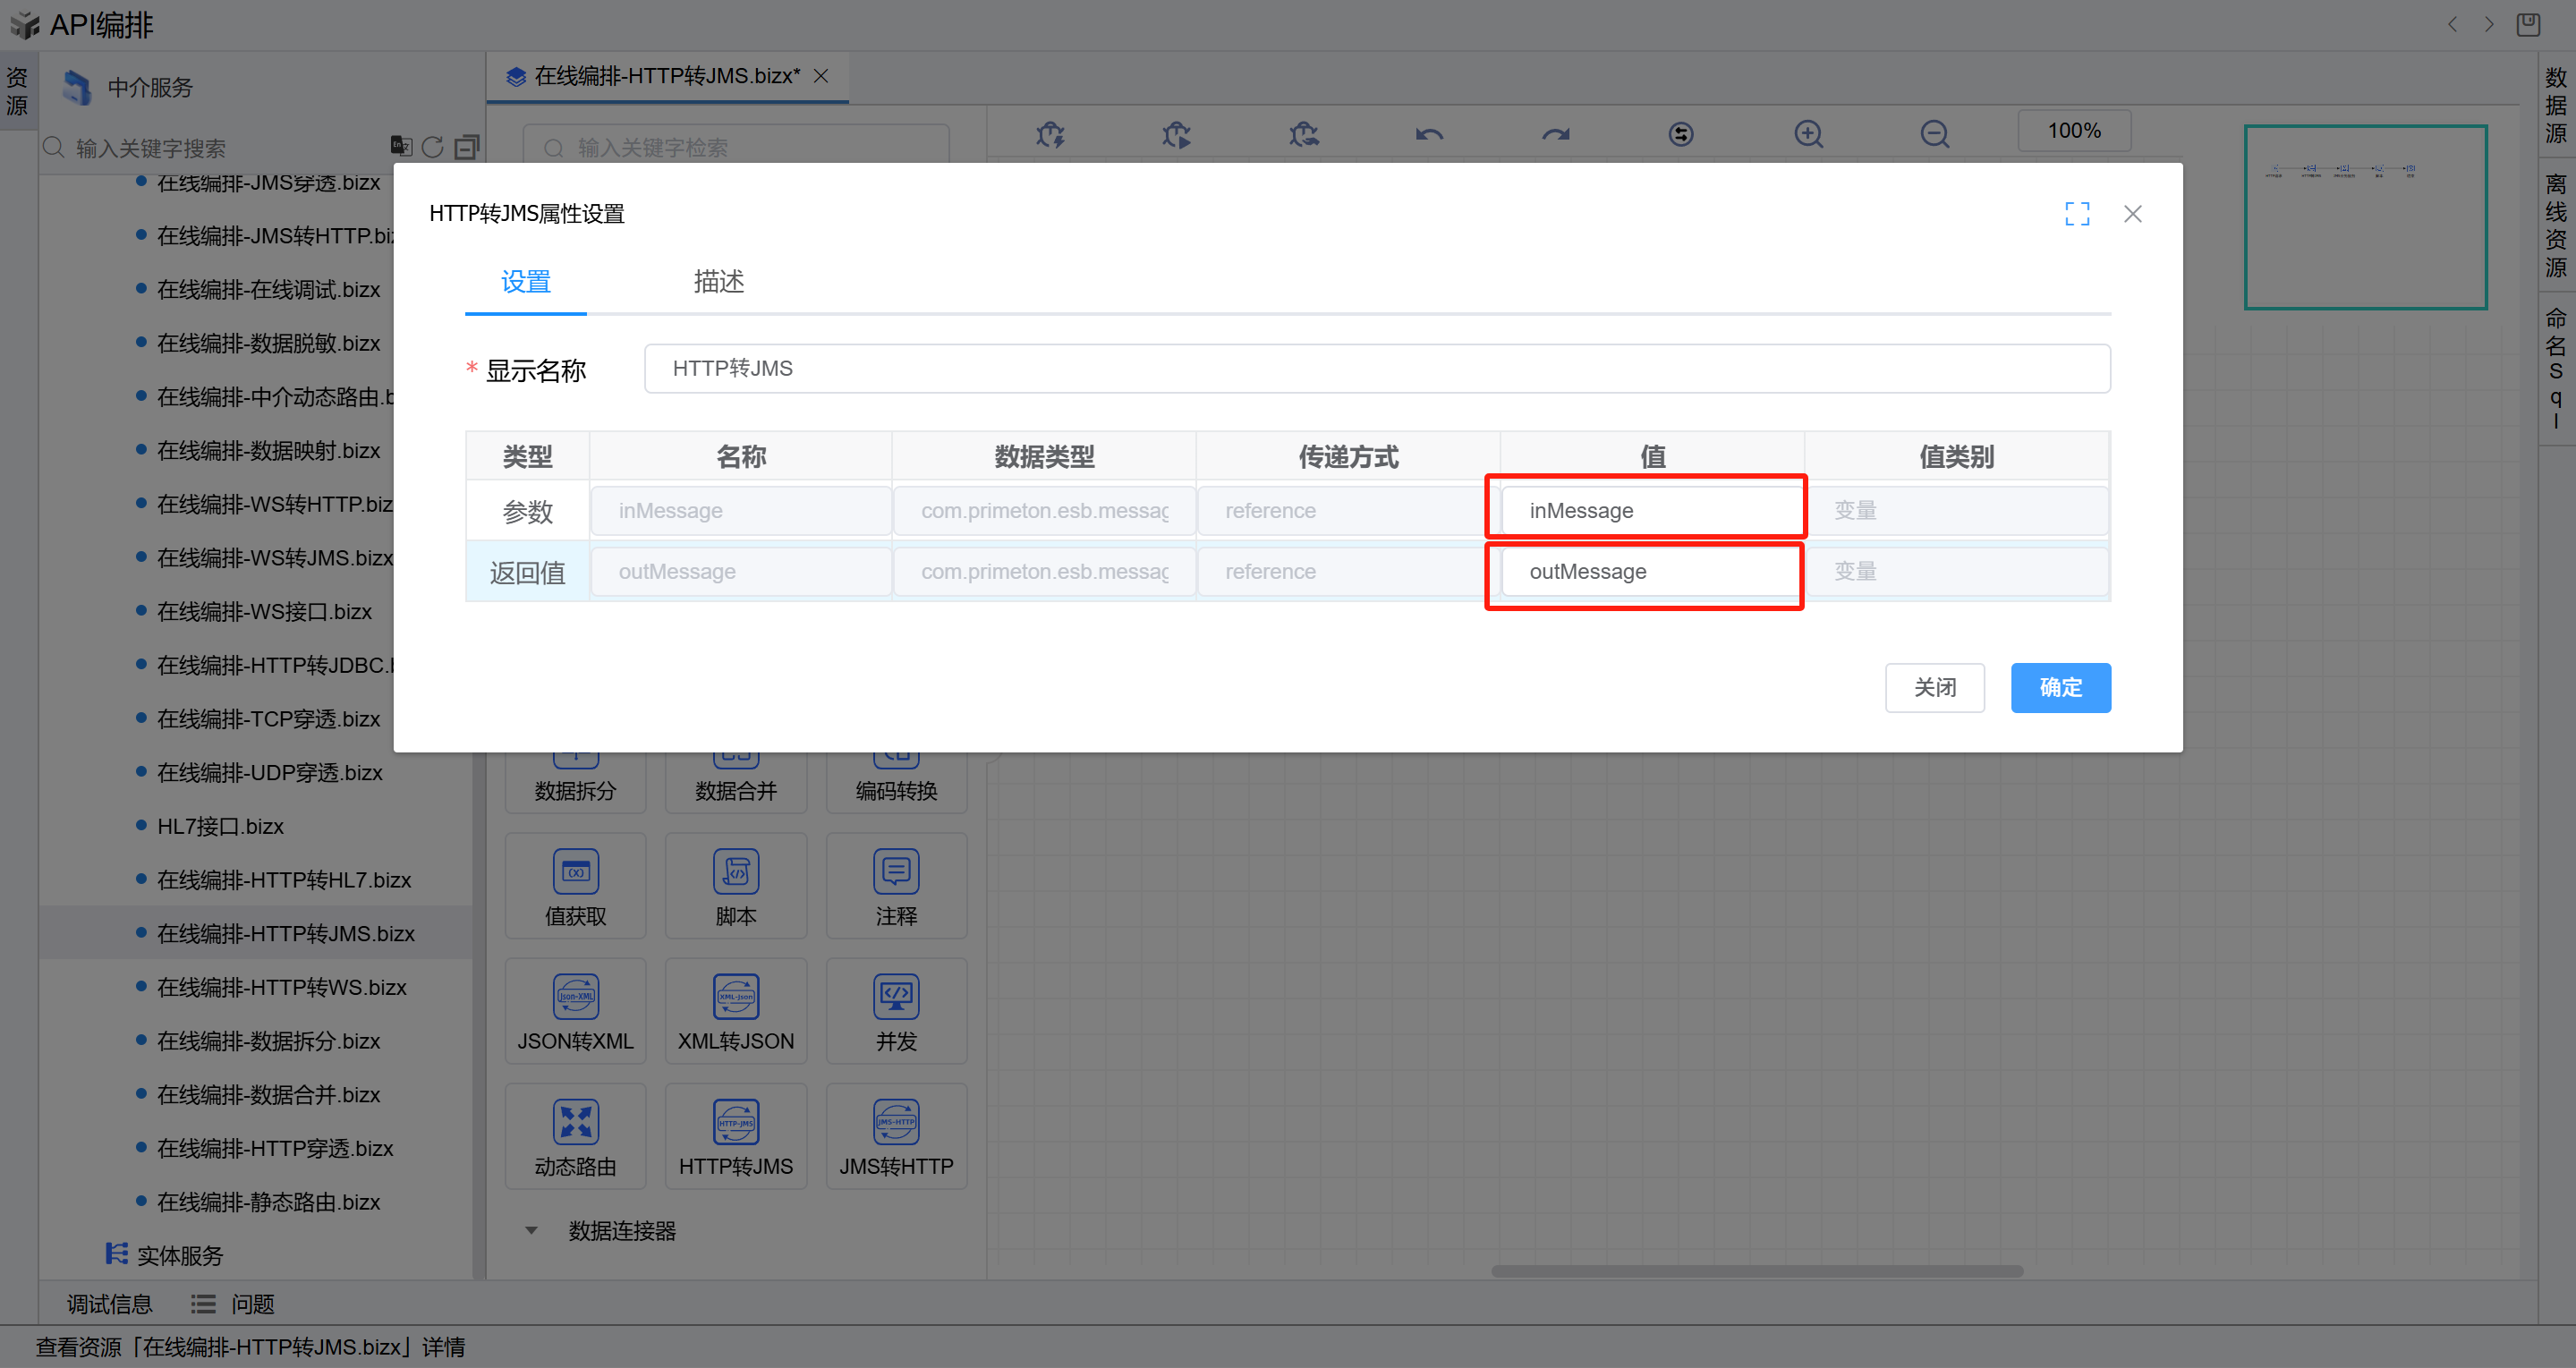The width and height of the screenshot is (2576, 1368).
Task: Click the refresh icon in the resource panel
Action: click(432, 147)
